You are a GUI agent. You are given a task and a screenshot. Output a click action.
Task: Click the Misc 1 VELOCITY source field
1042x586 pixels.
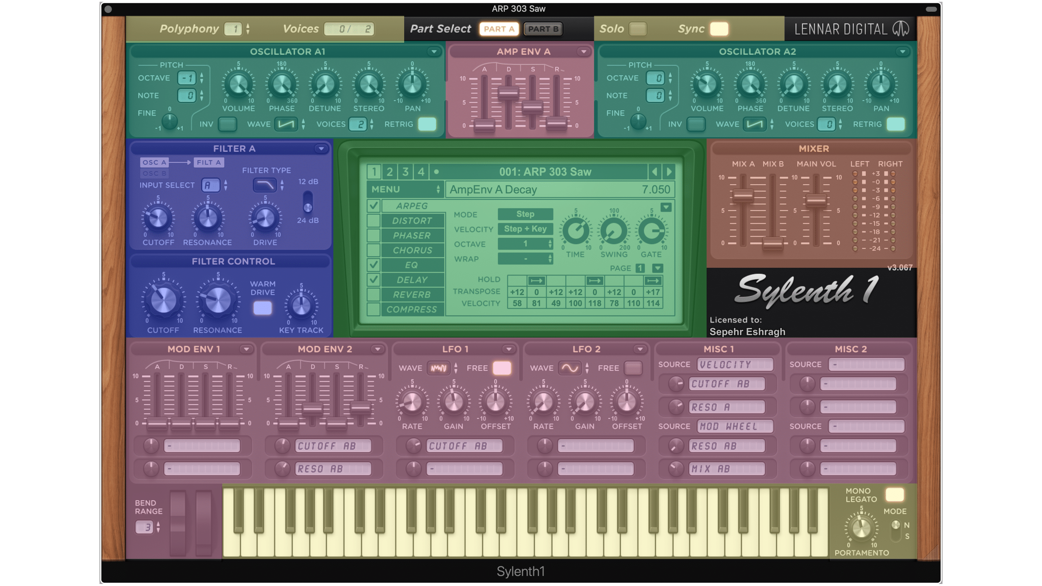[735, 365]
